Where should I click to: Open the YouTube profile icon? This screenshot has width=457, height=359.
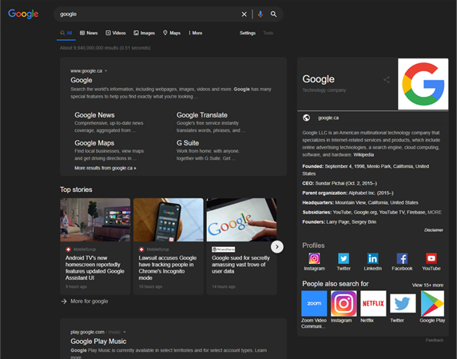coord(431,258)
